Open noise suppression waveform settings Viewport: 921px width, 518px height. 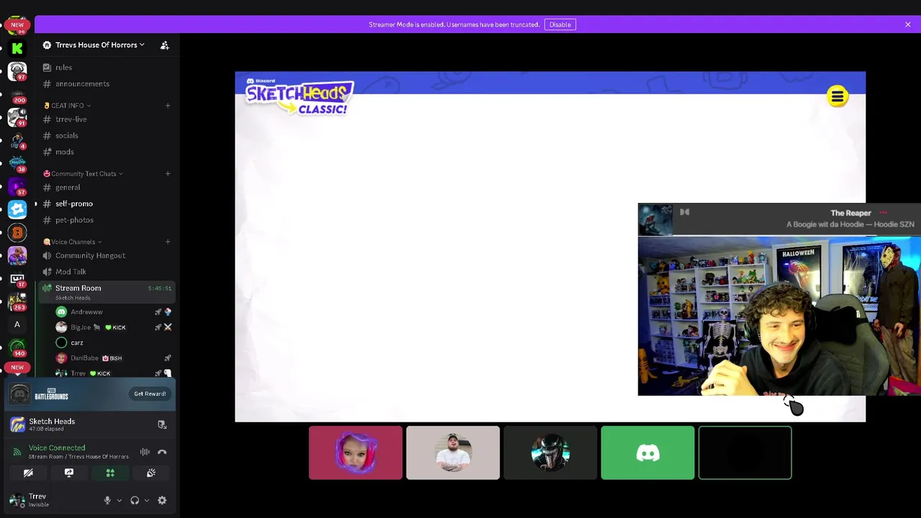[145, 452]
